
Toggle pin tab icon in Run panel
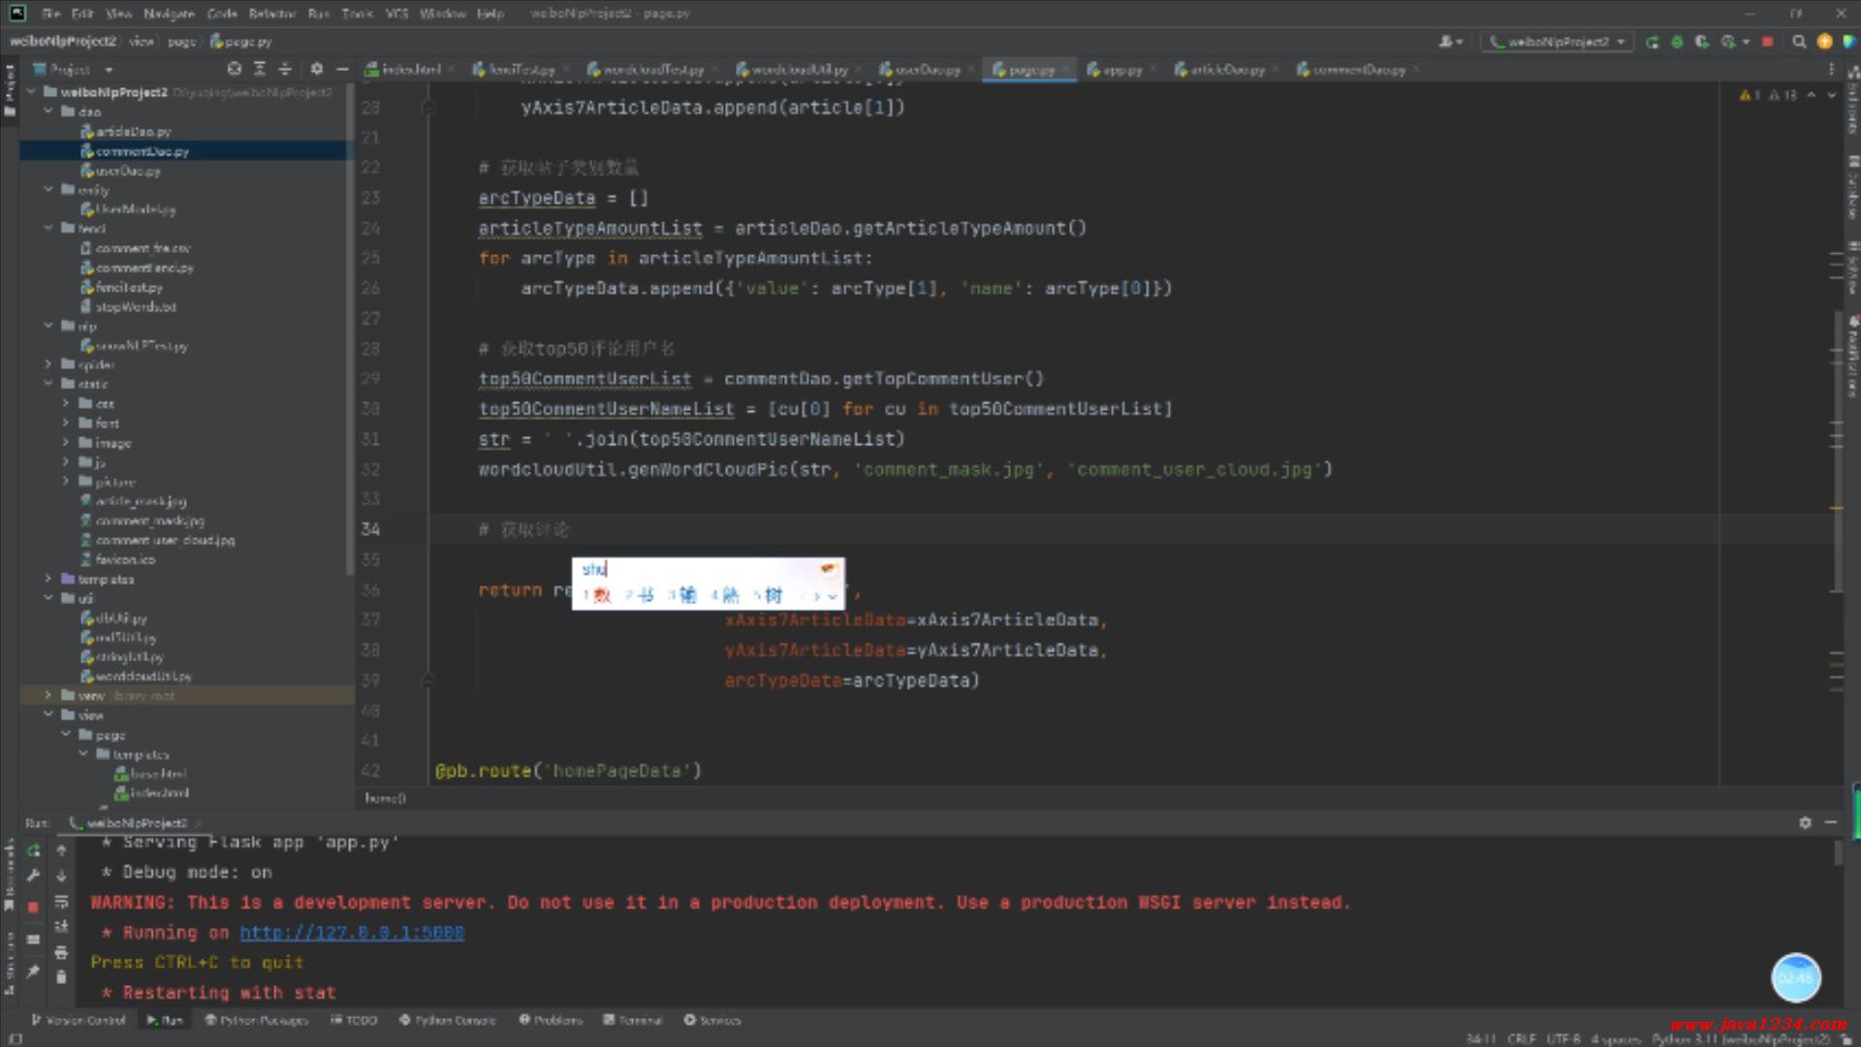(33, 970)
